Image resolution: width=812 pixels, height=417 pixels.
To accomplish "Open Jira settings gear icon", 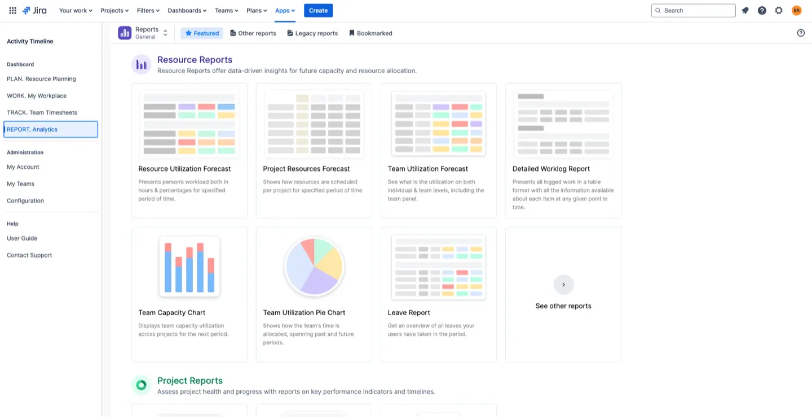I will pyautogui.click(x=779, y=10).
